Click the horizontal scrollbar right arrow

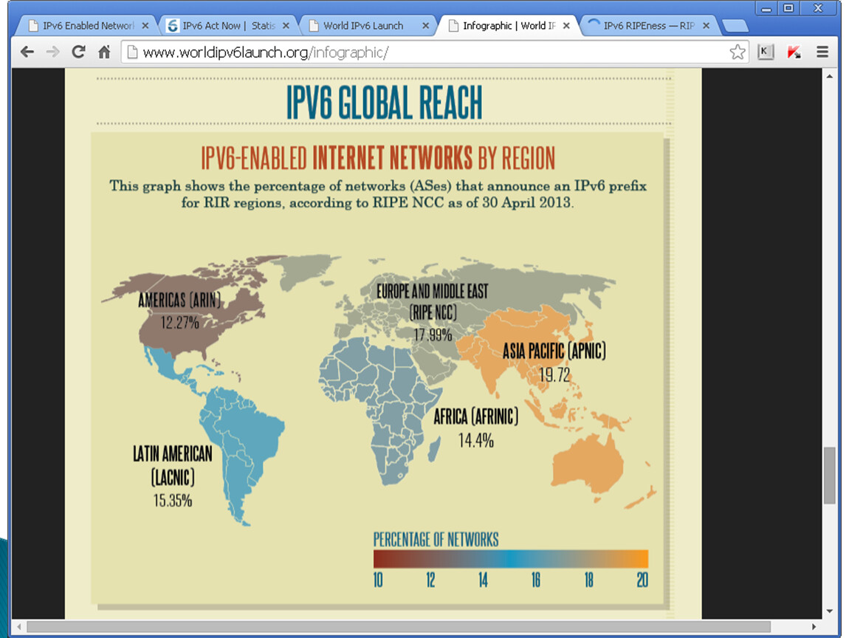[x=814, y=626]
